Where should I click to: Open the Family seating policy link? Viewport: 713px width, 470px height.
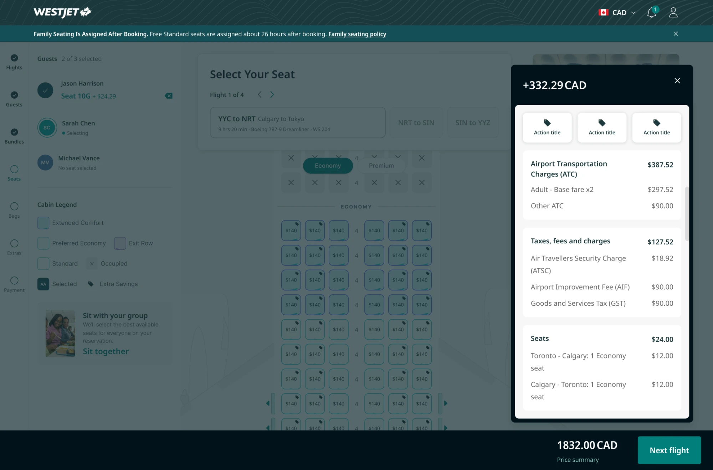(x=357, y=34)
